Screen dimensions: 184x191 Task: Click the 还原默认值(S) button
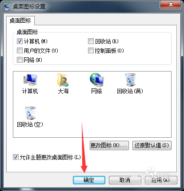(x=152, y=145)
